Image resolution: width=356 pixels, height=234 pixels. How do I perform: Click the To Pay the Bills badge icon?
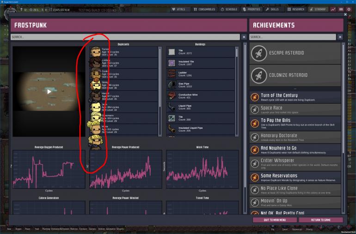tap(255, 124)
